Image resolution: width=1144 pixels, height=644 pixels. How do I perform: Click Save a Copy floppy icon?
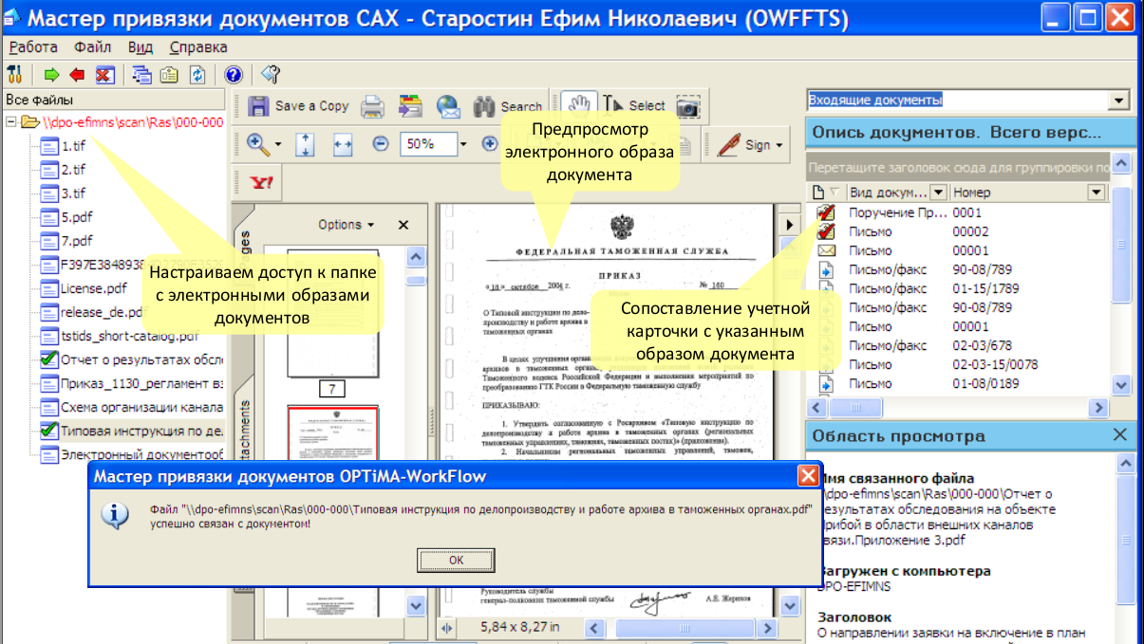pyautogui.click(x=257, y=106)
